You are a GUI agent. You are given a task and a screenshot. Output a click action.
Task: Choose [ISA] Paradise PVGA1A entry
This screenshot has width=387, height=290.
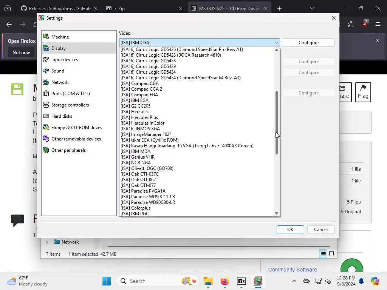(197, 191)
